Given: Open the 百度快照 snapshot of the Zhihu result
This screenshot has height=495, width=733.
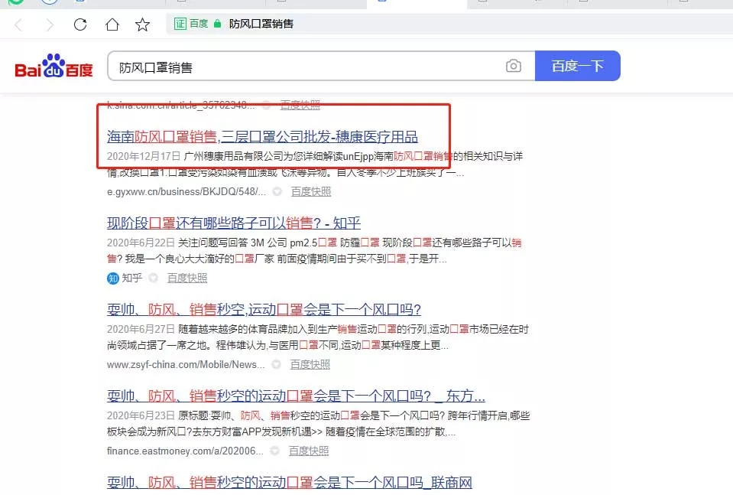Looking at the screenshot, I should pyautogui.click(x=186, y=278).
